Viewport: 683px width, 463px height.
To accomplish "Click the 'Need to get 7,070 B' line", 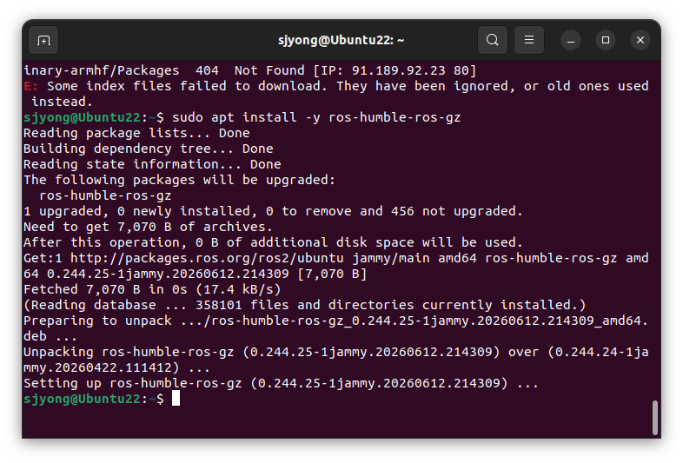I will pyautogui.click(x=148, y=227).
